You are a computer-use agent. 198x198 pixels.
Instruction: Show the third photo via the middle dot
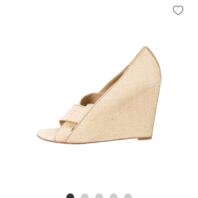pos(99,196)
